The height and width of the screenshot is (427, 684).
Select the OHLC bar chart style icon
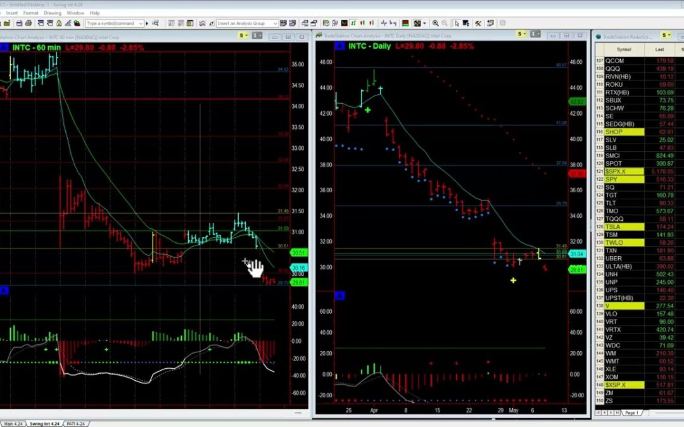coord(354,23)
